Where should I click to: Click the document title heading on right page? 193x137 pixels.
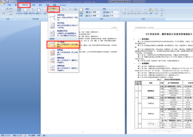pyautogui.click(x=169, y=34)
